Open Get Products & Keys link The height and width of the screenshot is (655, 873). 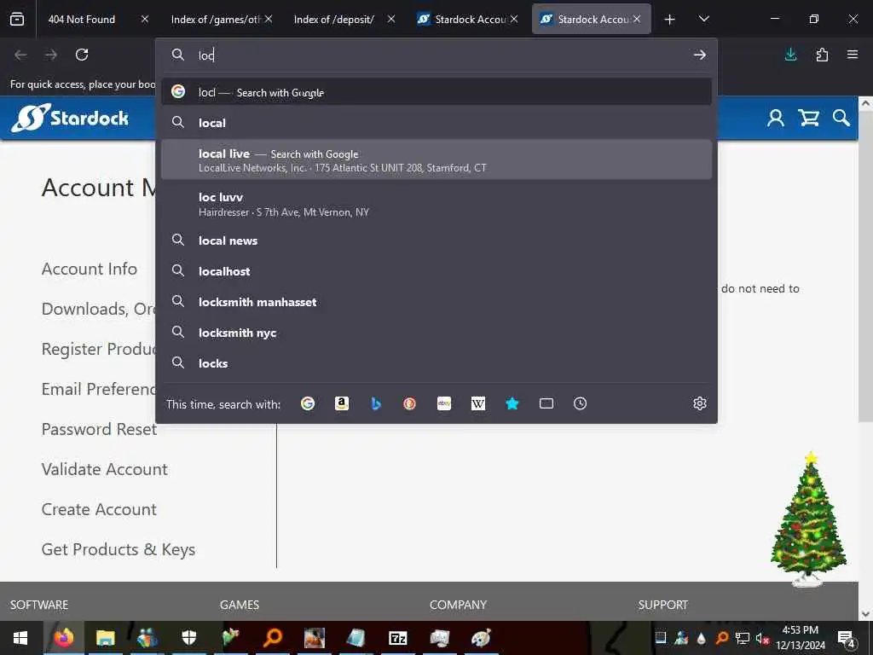(118, 550)
